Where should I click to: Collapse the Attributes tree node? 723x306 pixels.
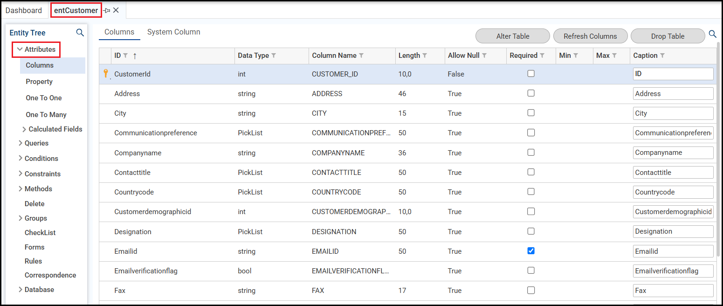coord(20,49)
